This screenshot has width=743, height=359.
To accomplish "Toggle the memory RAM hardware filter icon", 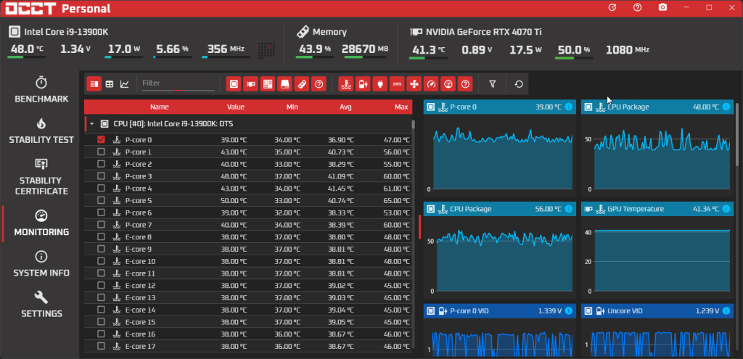I will point(302,84).
